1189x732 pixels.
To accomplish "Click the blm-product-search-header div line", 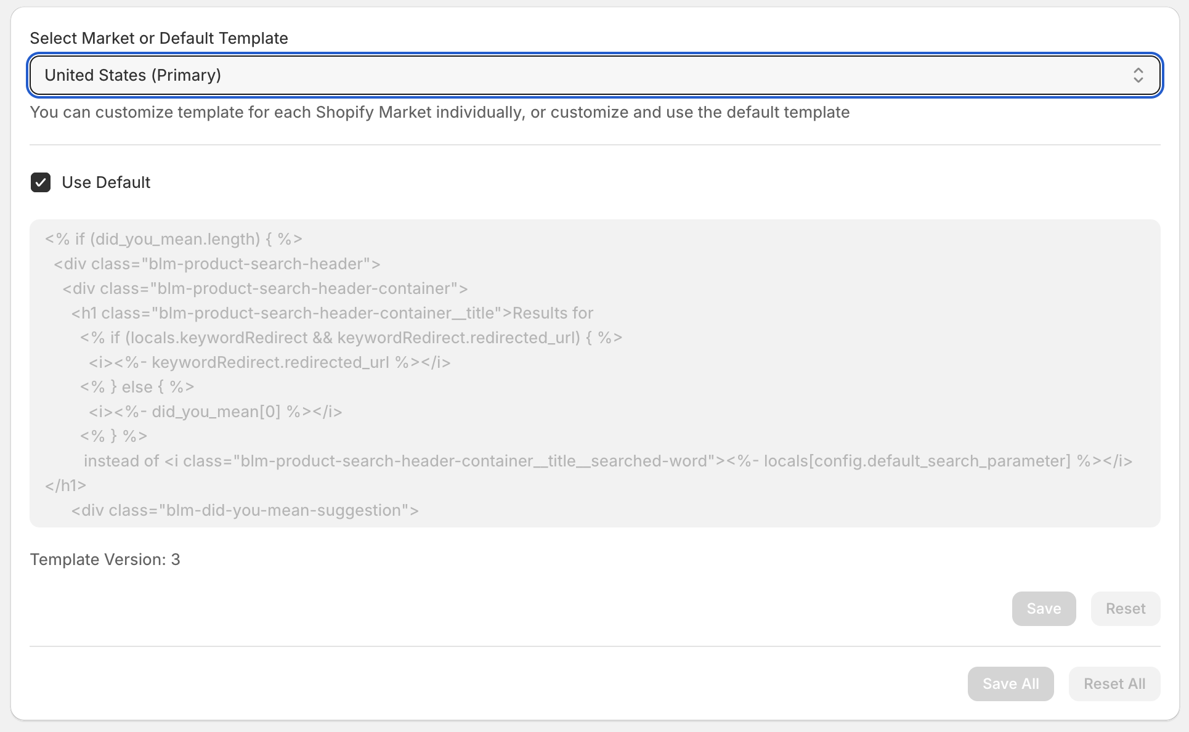I will click(217, 264).
